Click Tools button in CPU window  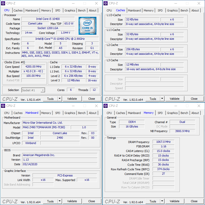click(x=50, y=99)
